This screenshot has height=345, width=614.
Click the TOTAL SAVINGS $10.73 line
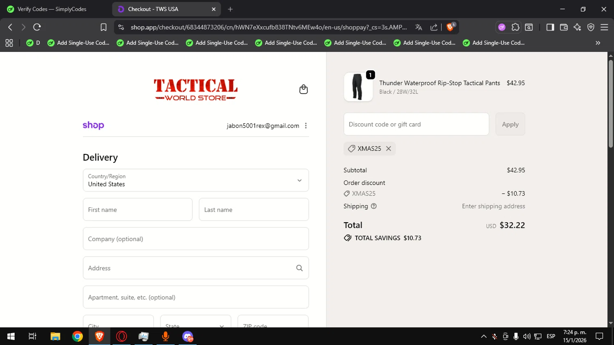pyautogui.click(x=382, y=238)
